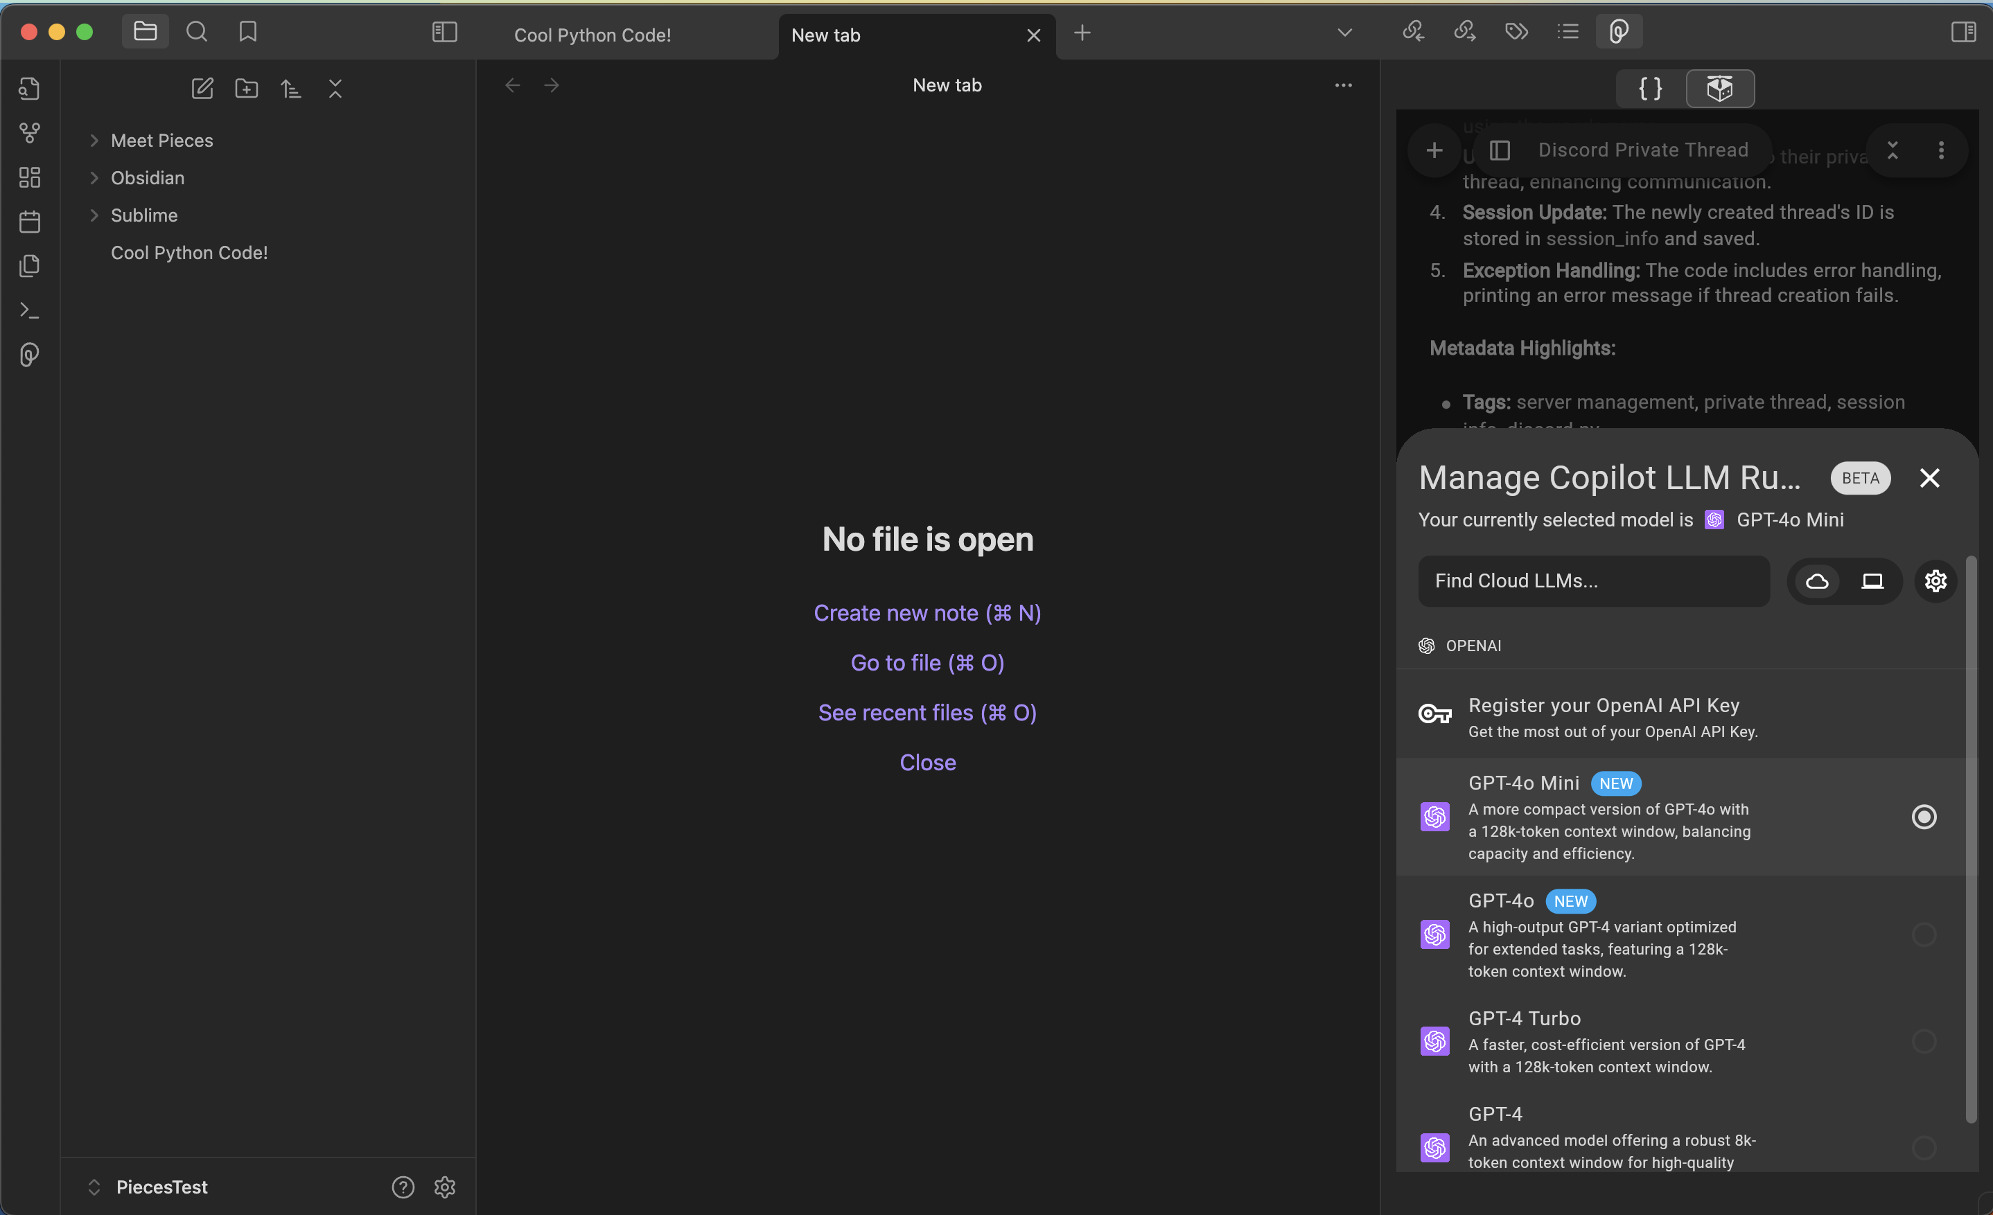The image size is (1993, 1215).
Task: Expand the Sublime folder
Action: pos(94,215)
